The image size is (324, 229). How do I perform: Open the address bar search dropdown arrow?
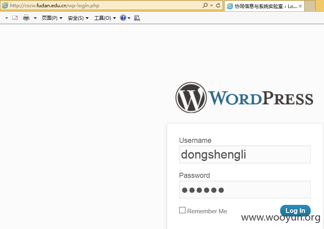pos(211,6)
